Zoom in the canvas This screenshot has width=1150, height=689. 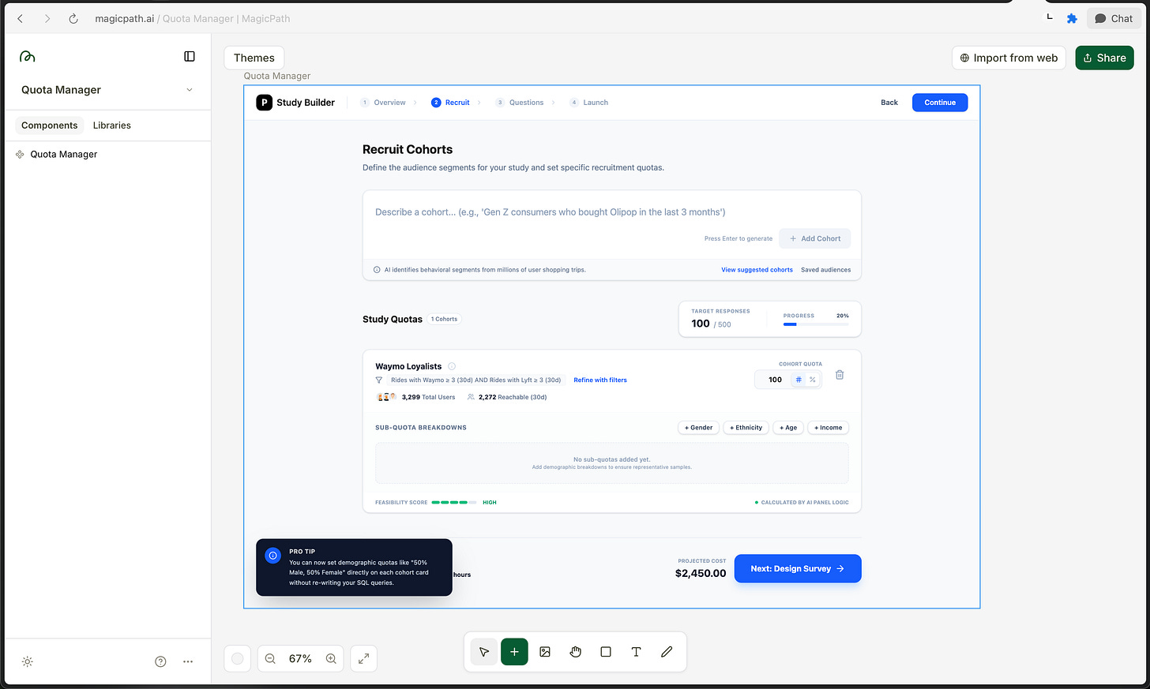[x=331, y=658]
